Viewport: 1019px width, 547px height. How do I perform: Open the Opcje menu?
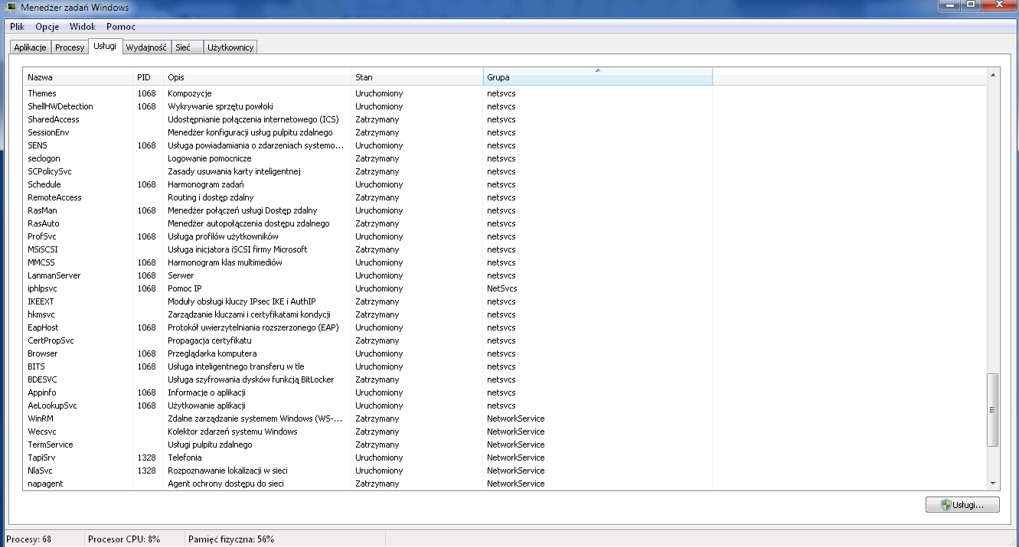point(47,27)
